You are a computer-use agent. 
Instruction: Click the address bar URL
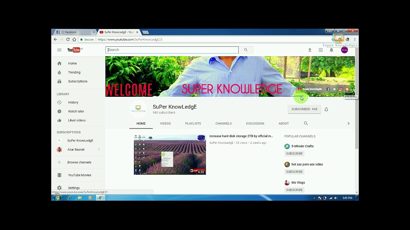tap(130, 39)
